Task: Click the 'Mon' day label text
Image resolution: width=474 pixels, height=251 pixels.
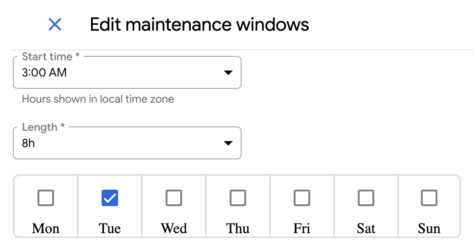Action: click(46, 228)
